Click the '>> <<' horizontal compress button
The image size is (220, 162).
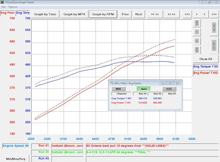point(155,14)
